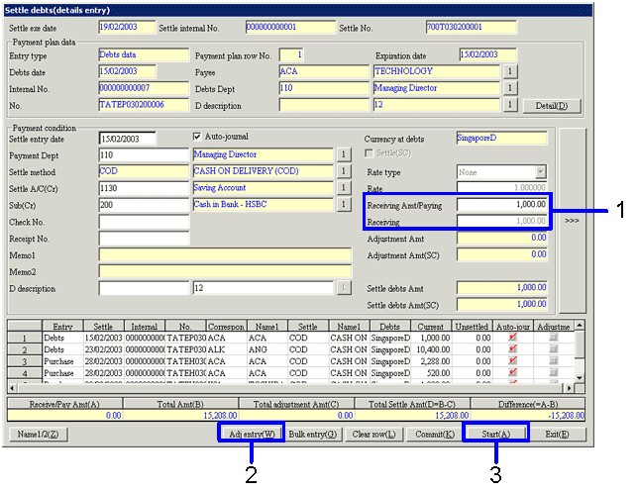The image size is (638, 493).
Task: Click the Correspon column header
Action: click(x=226, y=327)
